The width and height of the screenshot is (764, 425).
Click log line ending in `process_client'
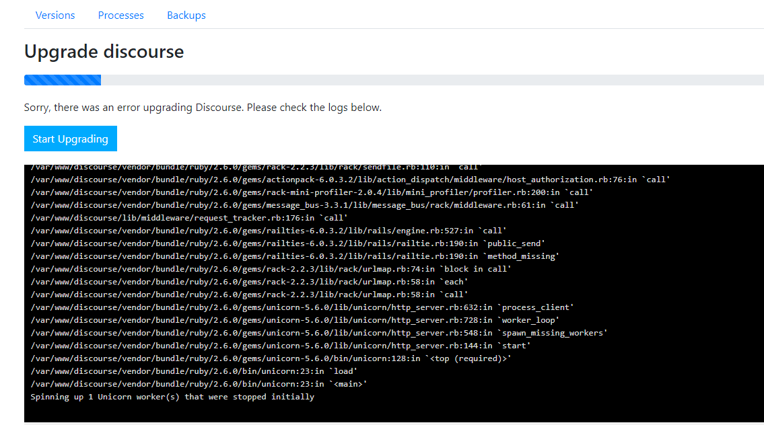(302, 307)
